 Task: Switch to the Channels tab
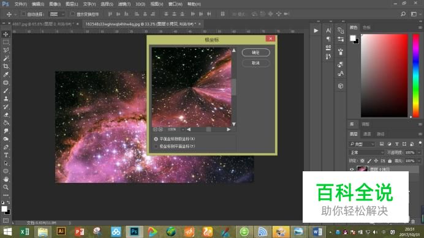click(x=367, y=134)
